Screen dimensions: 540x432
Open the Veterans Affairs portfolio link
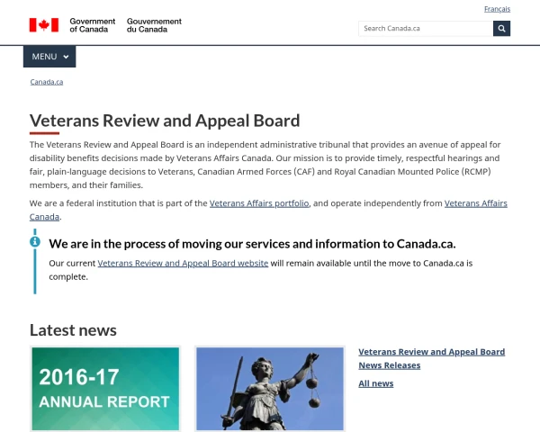click(259, 203)
